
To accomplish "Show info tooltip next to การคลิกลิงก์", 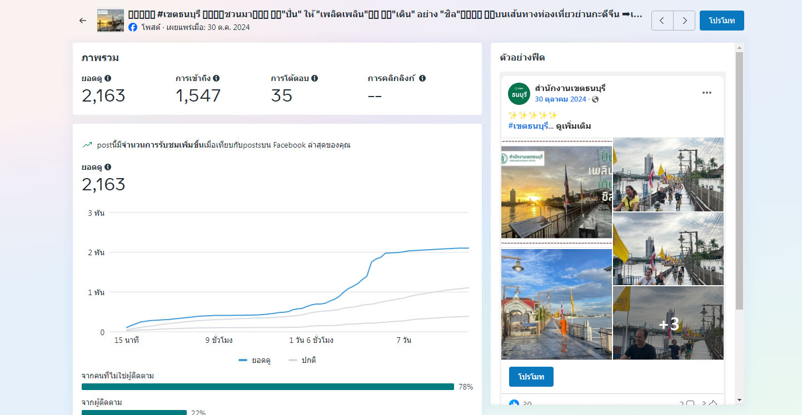I will click(x=422, y=78).
